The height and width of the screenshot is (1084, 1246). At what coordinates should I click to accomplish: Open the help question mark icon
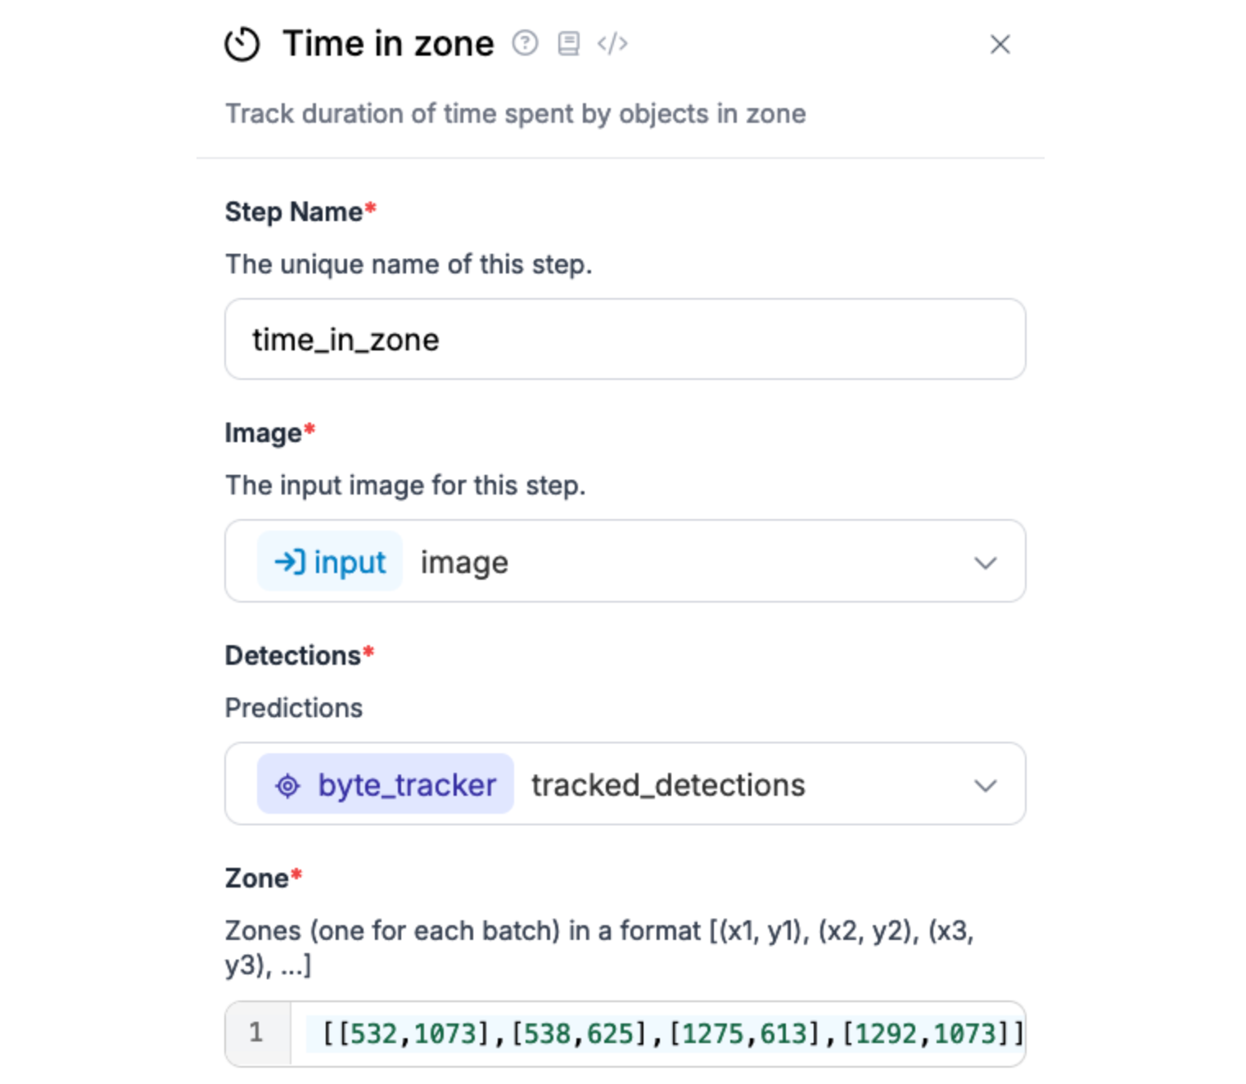[x=525, y=43]
